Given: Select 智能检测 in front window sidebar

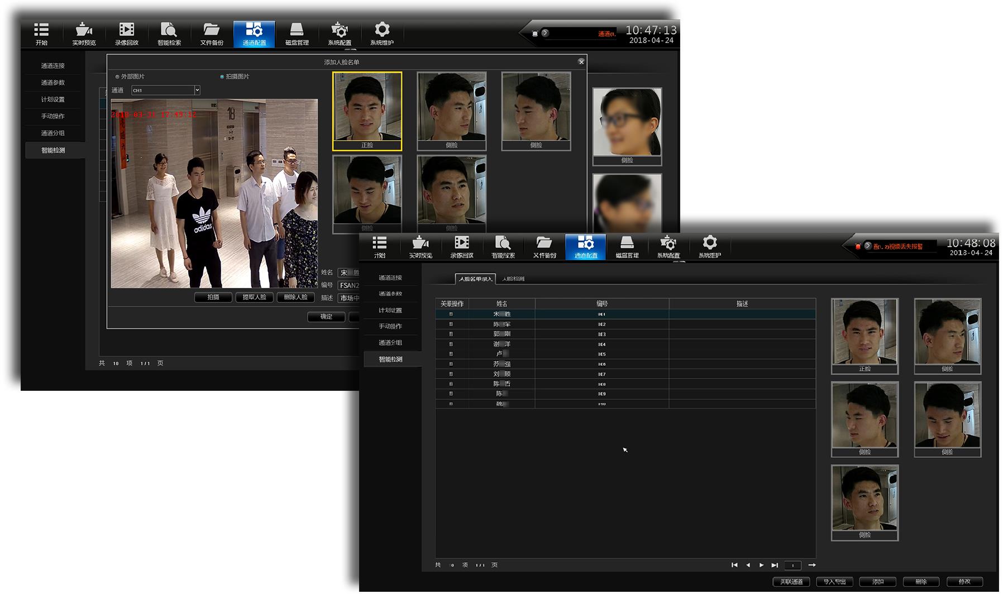Looking at the screenshot, I should [x=390, y=359].
